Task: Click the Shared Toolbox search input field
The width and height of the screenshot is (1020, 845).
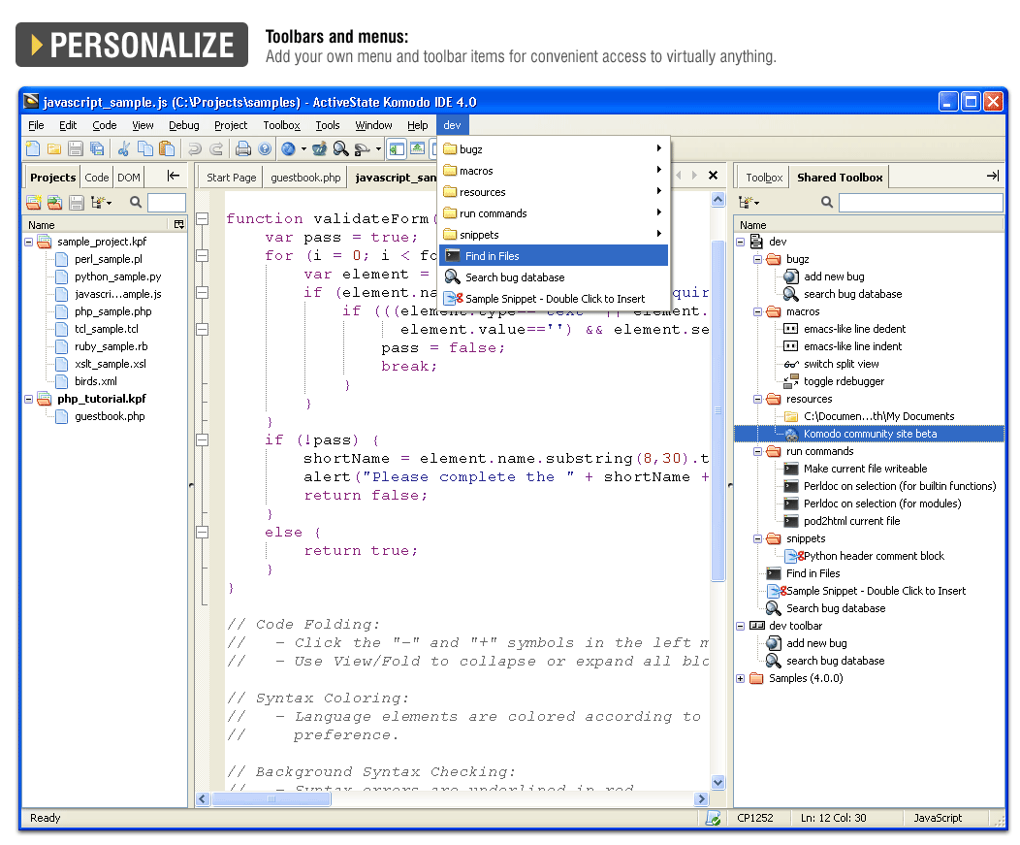Action: (920, 203)
